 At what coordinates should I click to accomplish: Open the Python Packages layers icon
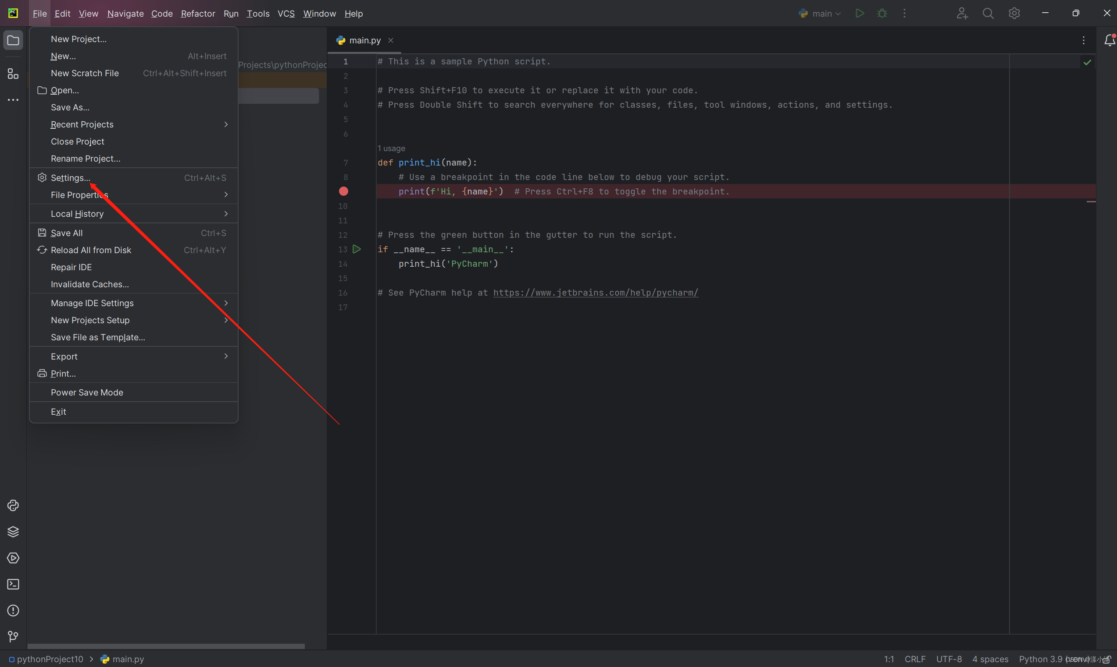13,532
